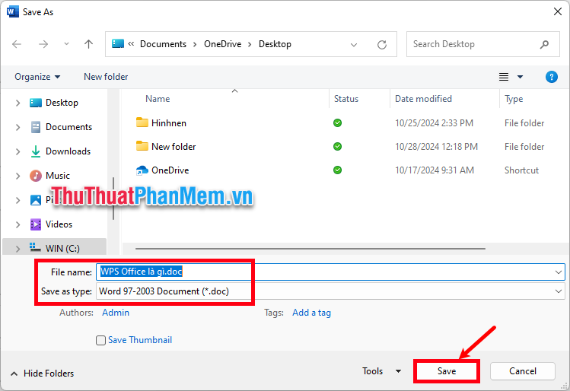Click the Shortcut type cell
Screen dimensions: 570x391
pyautogui.click(x=521, y=170)
